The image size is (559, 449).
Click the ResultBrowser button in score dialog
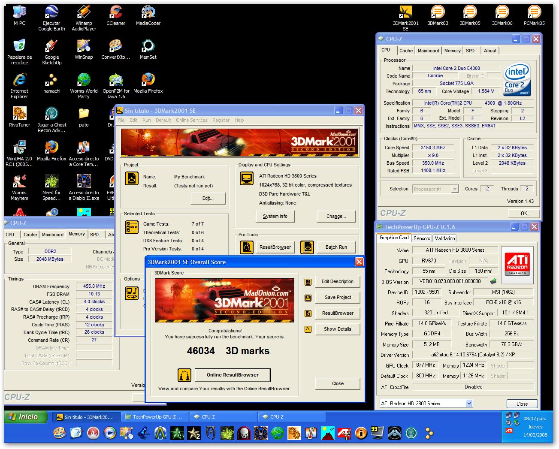tap(338, 313)
